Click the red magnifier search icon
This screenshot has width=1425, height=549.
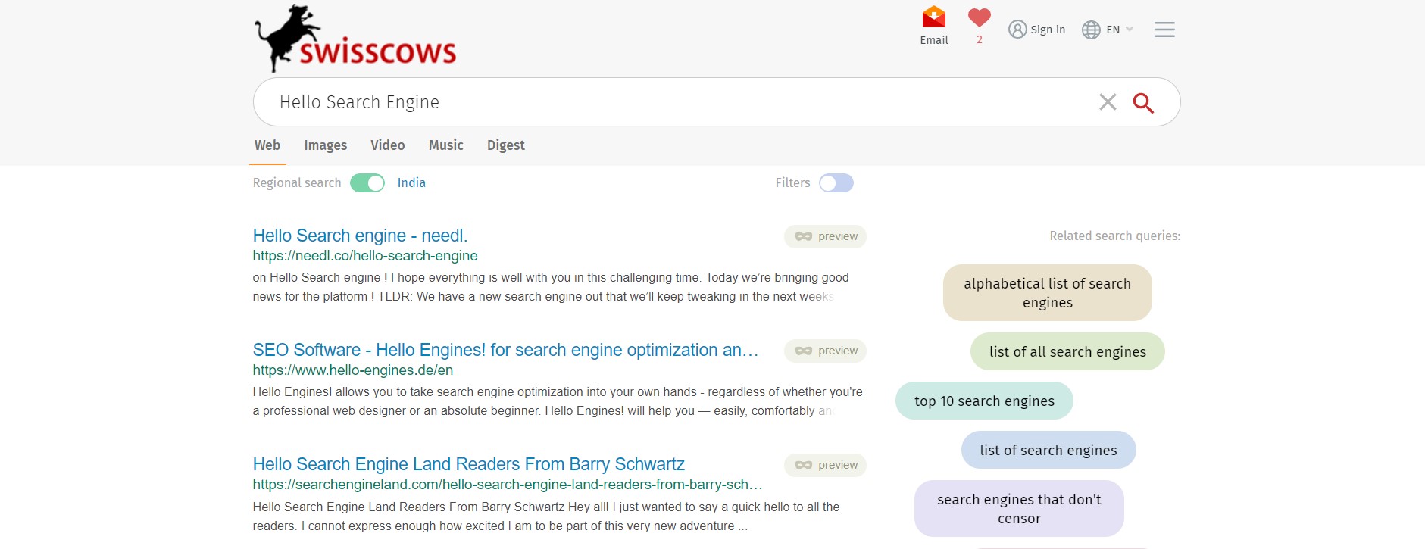pos(1143,102)
